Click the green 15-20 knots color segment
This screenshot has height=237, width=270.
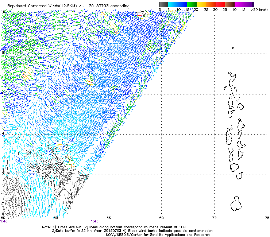pyautogui.click(x=192, y=4)
